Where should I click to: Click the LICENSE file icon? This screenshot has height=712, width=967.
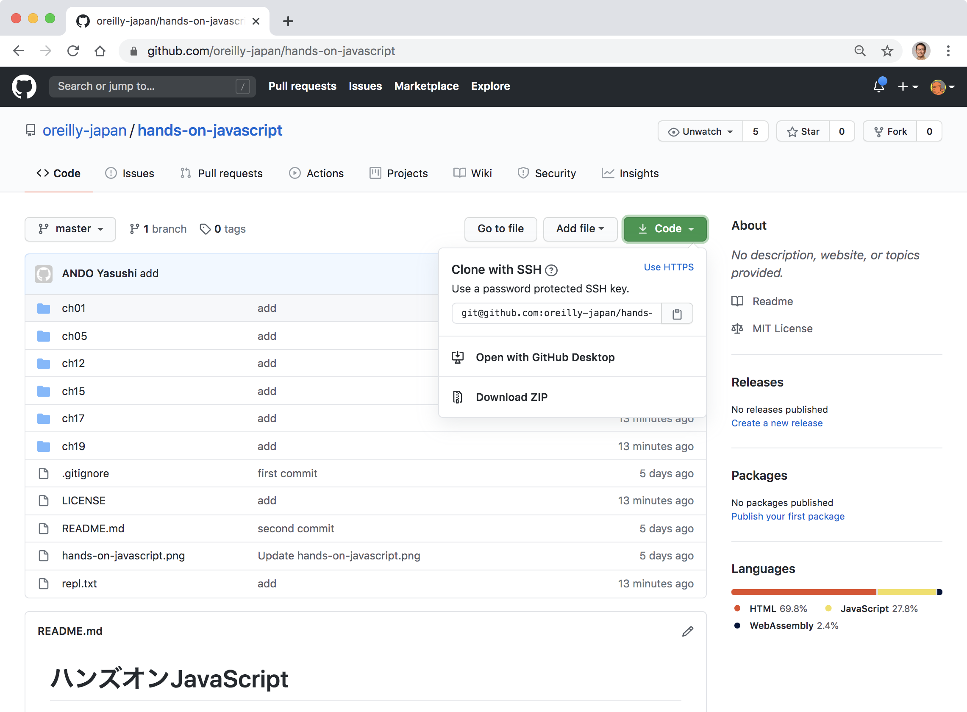[44, 501]
